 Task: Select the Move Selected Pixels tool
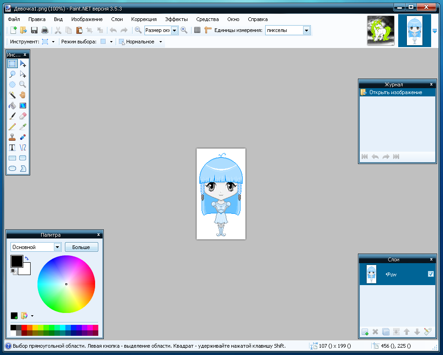(23, 64)
